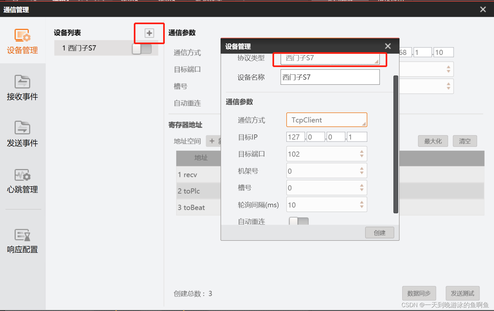Increase the 轮询间隔(ms) polling interval
This screenshot has width=494, height=311.
point(362,202)
